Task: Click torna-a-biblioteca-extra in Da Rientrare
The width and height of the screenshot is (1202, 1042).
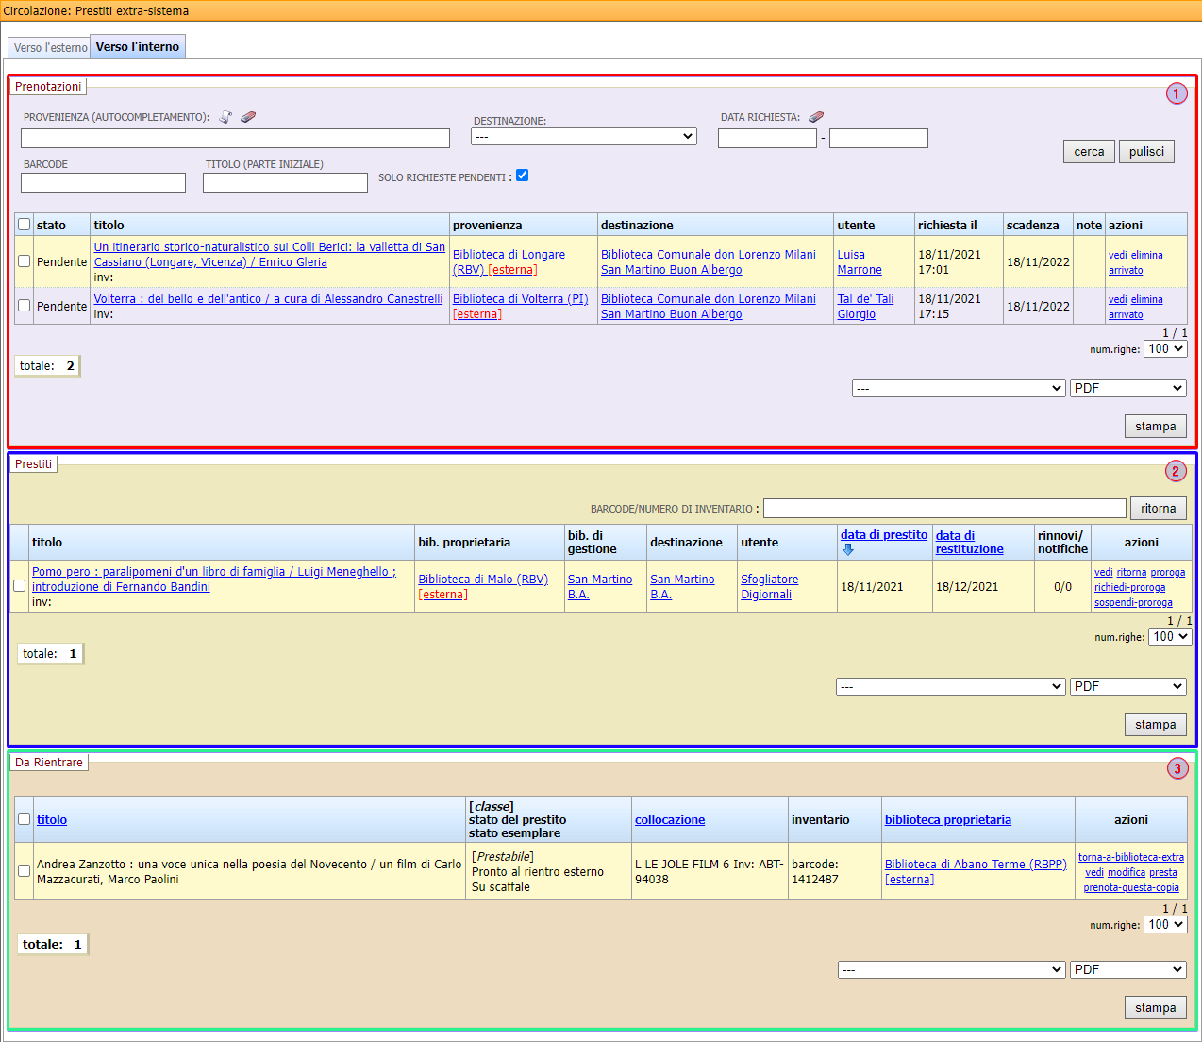Action: pyautogui.click(x=1130, y=857)
